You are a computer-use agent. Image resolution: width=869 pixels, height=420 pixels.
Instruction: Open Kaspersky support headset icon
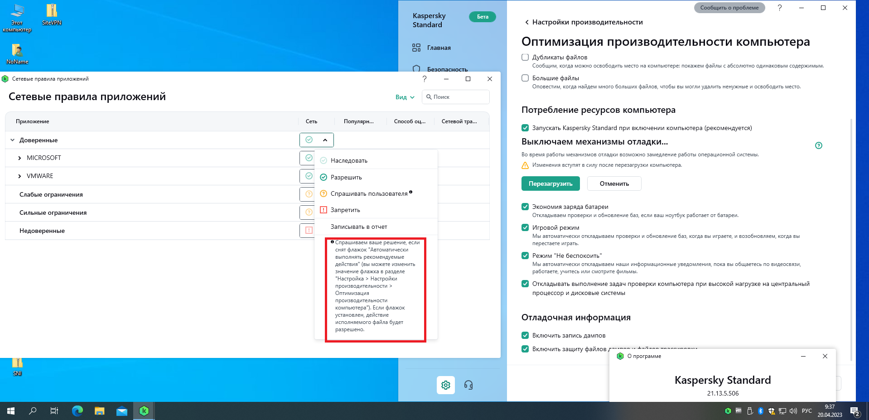[468, 385]
